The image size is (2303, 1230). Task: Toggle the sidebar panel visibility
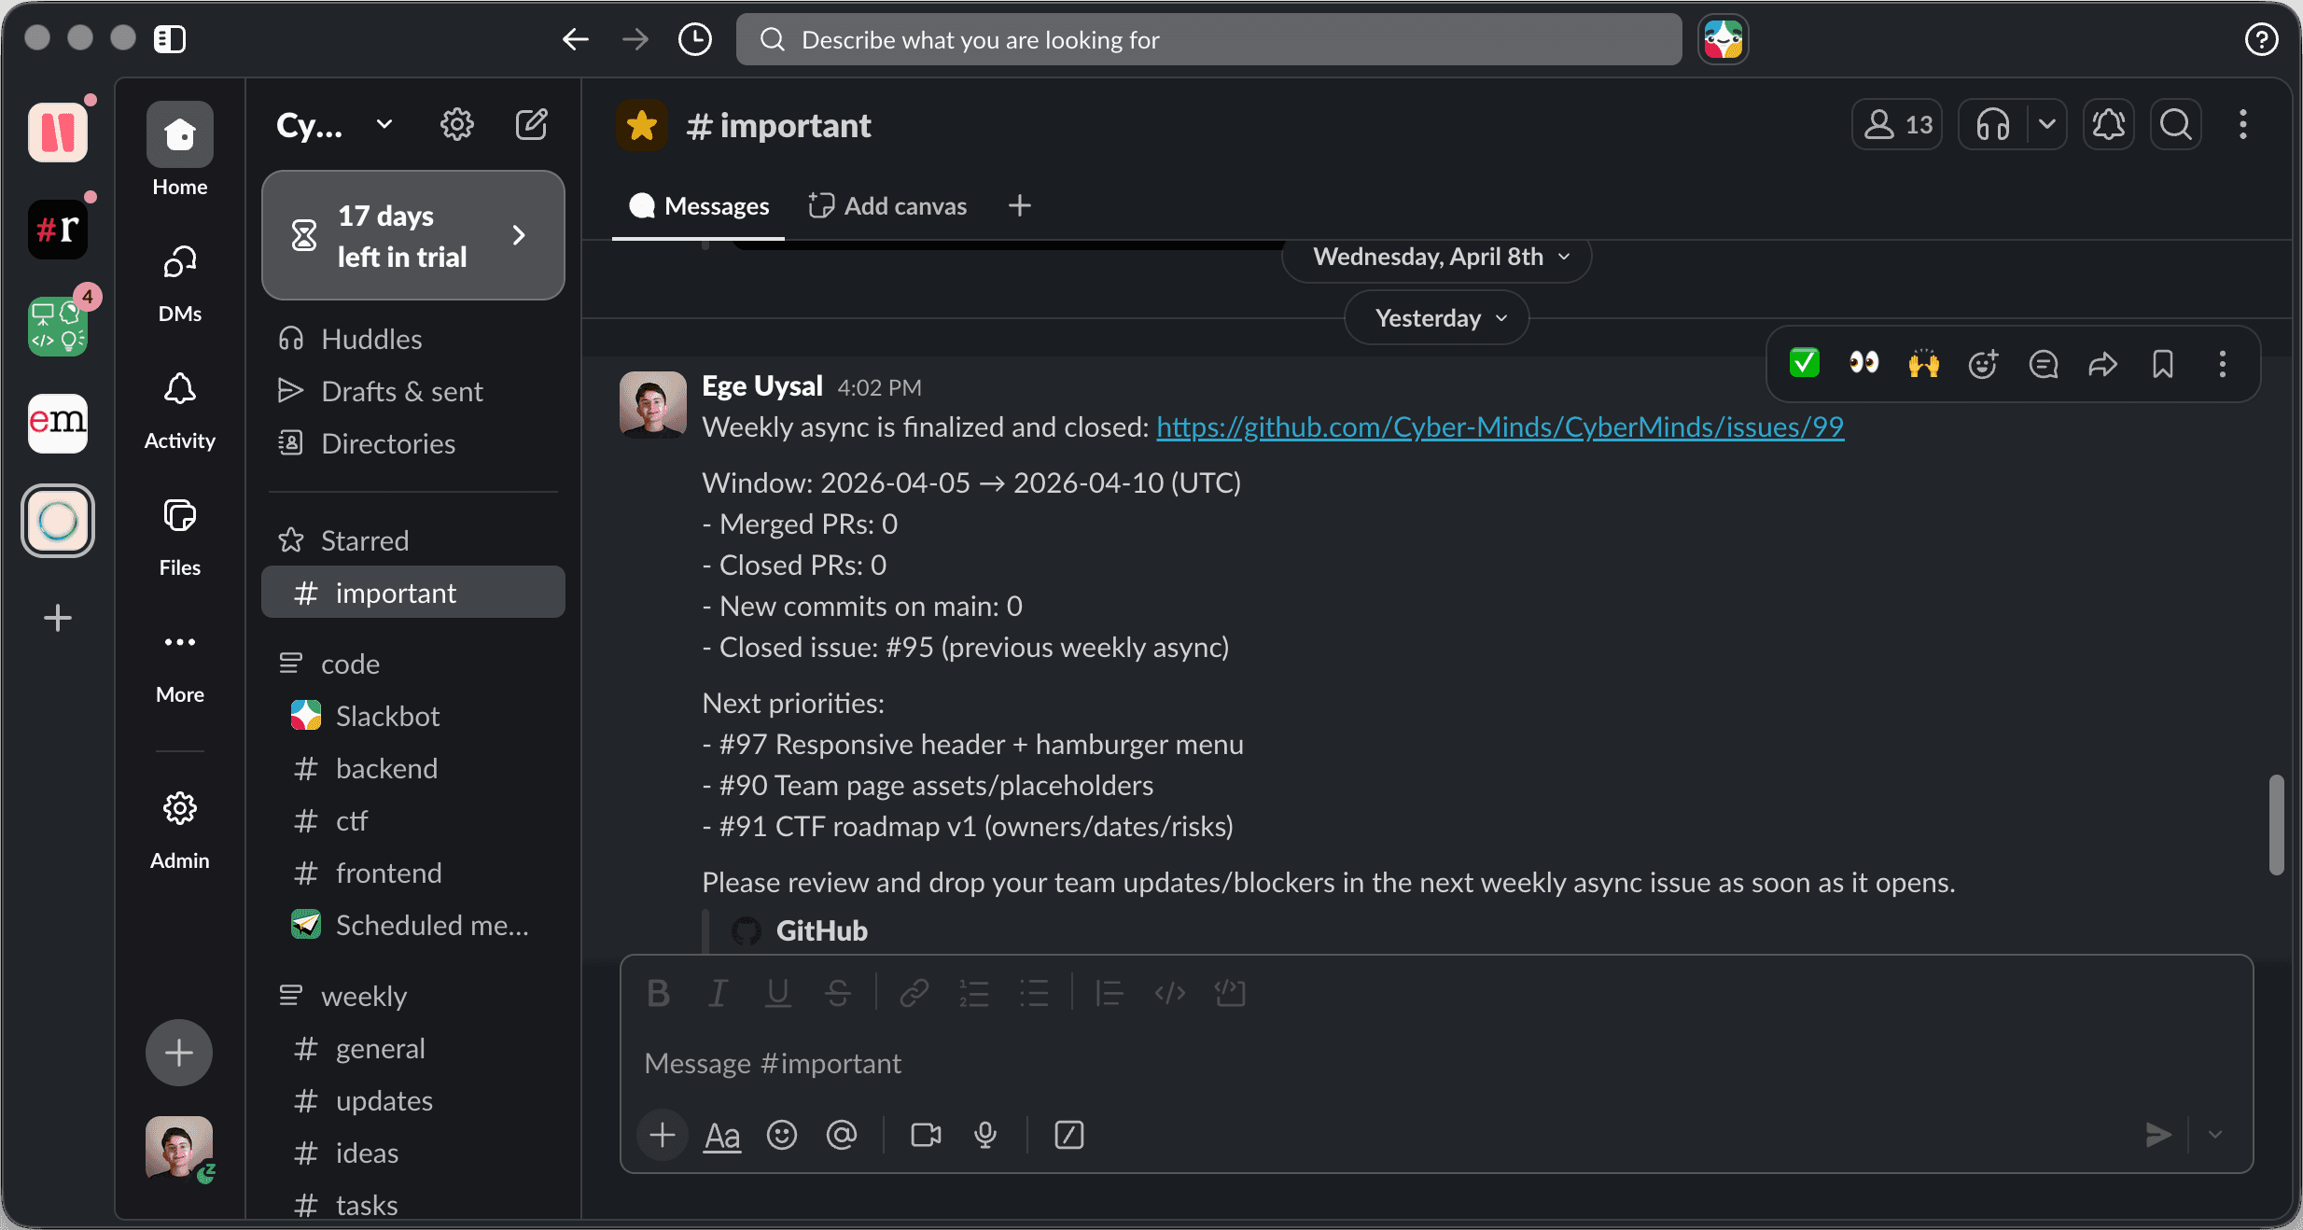(x=170, y=39)
